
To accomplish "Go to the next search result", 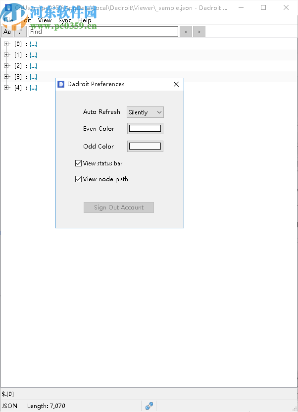I will pos(199,32).
